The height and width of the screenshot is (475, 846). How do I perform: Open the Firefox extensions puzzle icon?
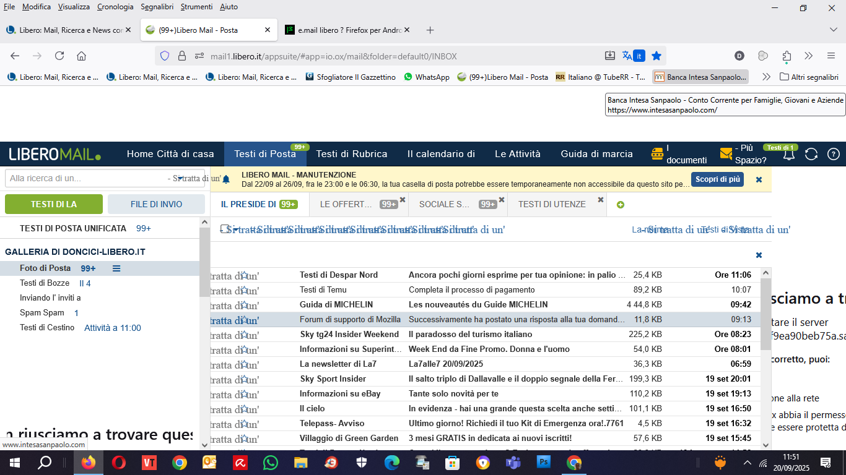pyautogui.click(x=787, y=56)
